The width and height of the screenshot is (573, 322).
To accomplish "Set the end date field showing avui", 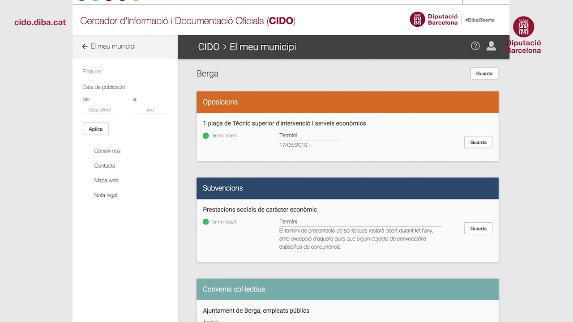I will pos(150,110).
